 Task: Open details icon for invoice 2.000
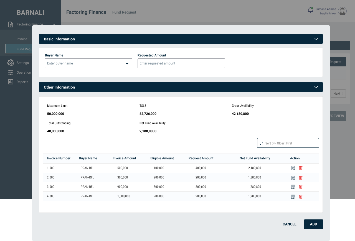click(x=293, y=178)
